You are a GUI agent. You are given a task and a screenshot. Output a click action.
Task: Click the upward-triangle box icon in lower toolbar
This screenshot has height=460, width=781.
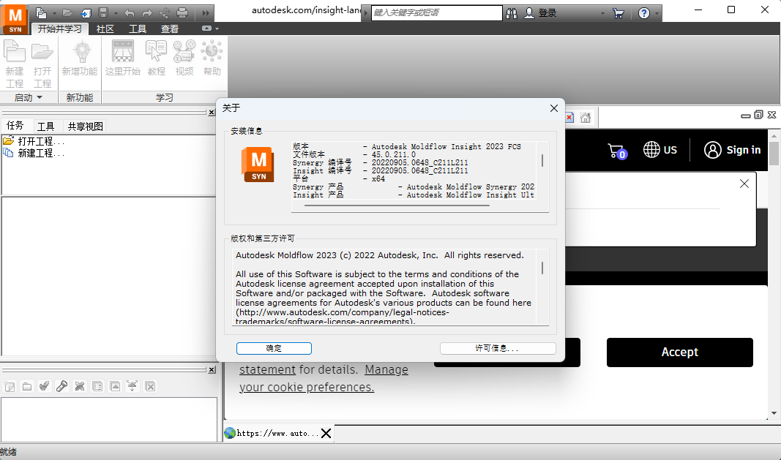(x=115, y=386)
